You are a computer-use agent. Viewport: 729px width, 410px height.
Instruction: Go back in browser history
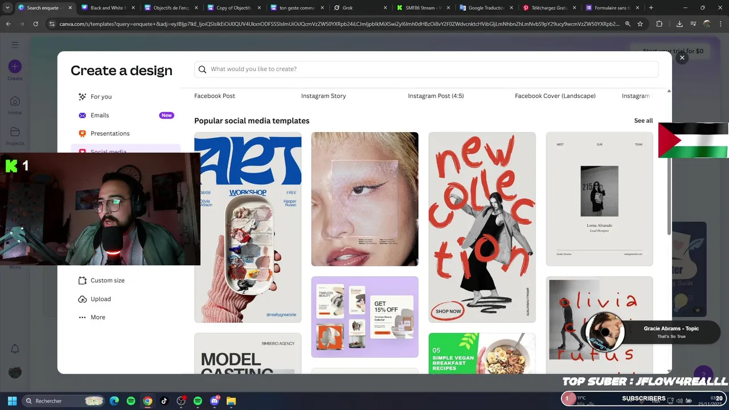pos(8,24)
